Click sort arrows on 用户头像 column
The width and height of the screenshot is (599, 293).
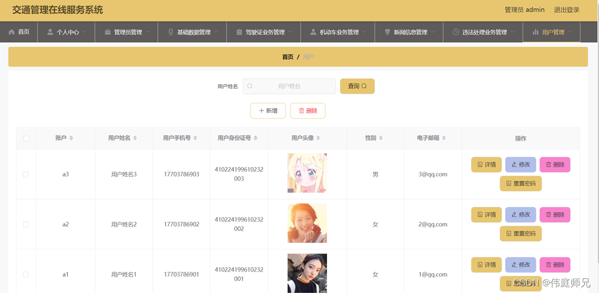click(318, 138)
